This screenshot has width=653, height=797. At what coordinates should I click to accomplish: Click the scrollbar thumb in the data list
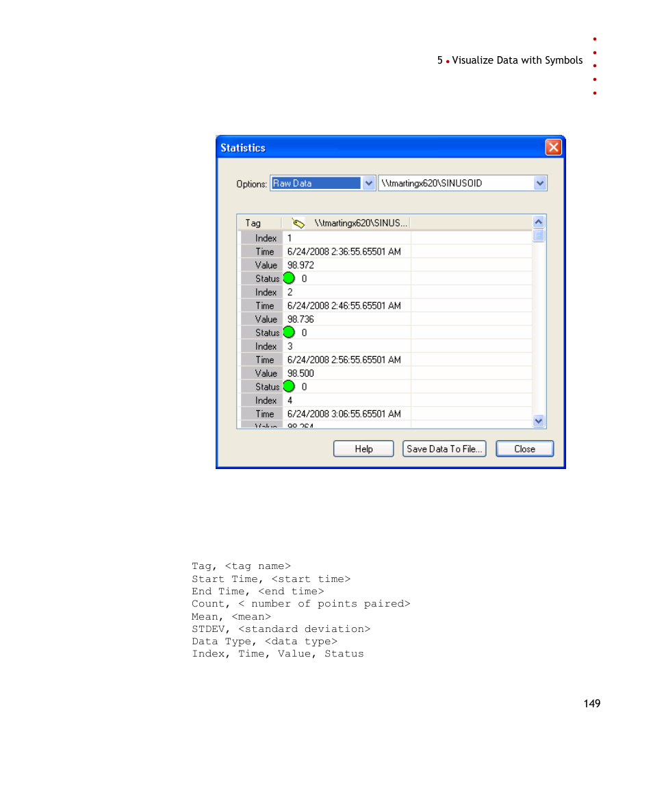(539, 236)
